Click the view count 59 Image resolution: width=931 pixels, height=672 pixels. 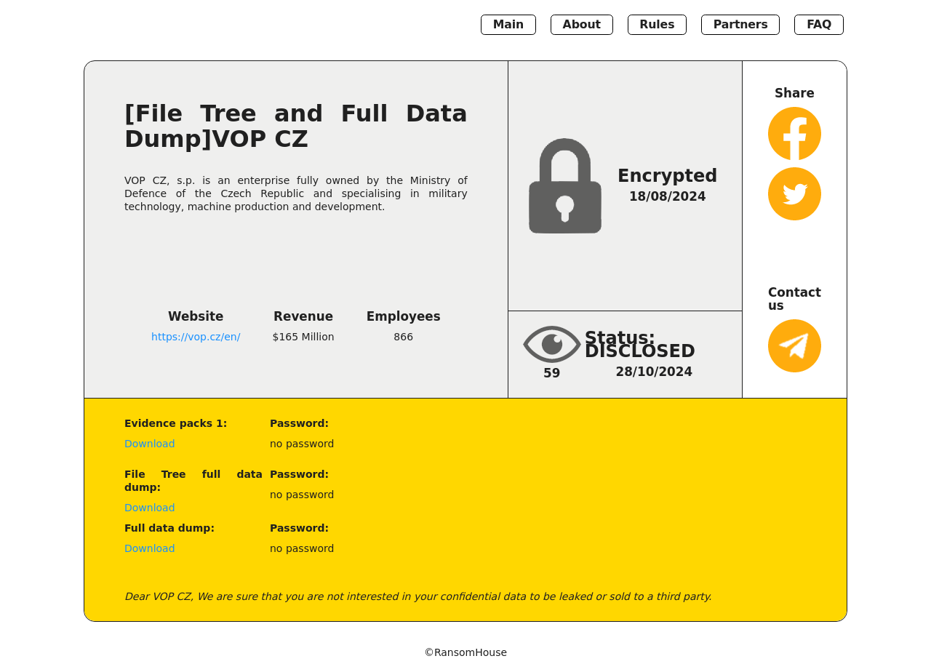click(551, 373)
